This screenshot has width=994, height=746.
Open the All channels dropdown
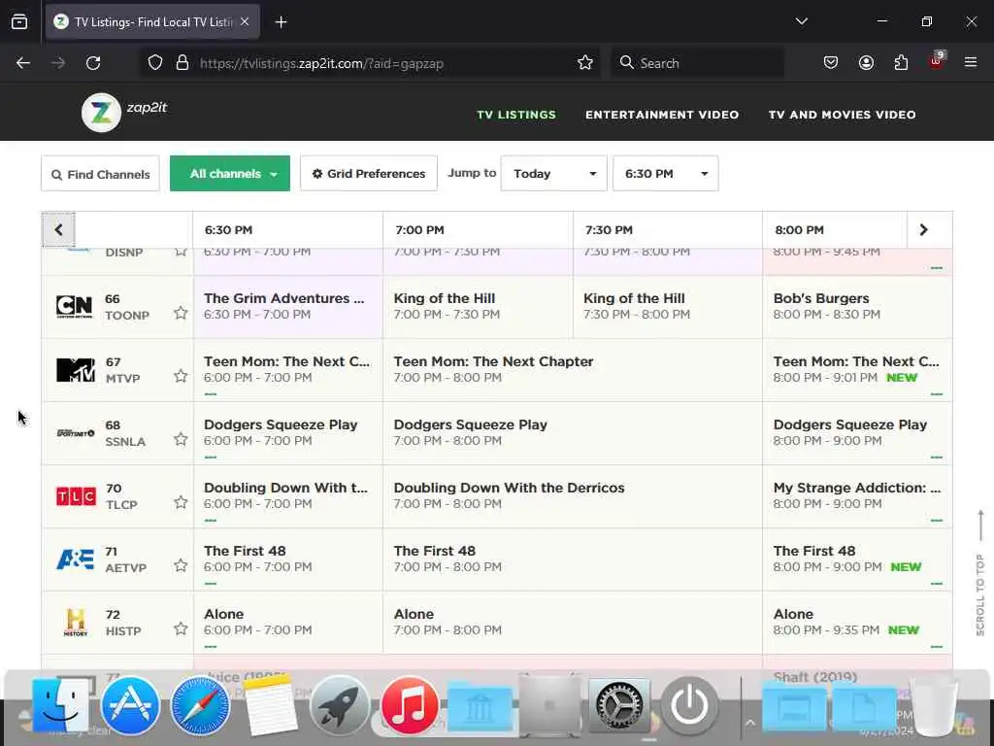(230, 173)
